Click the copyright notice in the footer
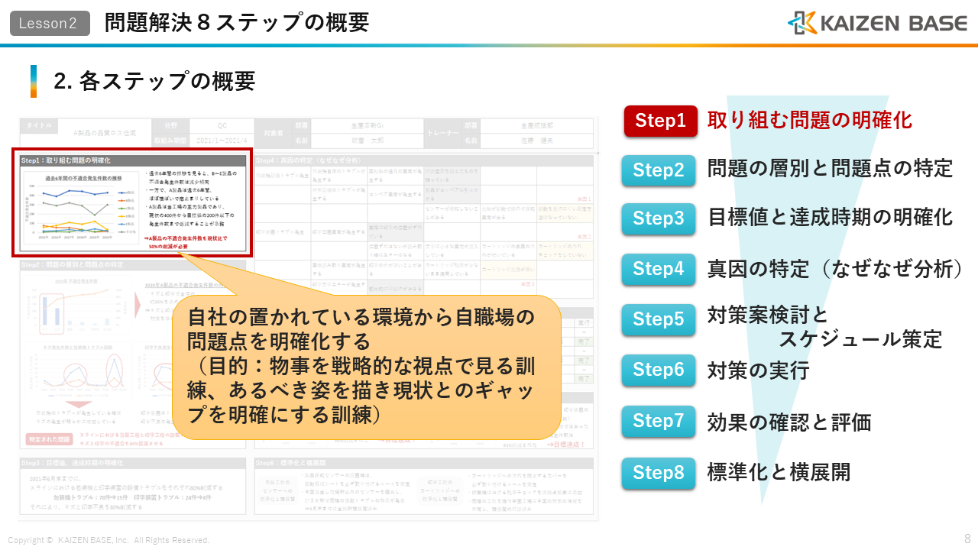The image size is (978, 550). point(108,540)
